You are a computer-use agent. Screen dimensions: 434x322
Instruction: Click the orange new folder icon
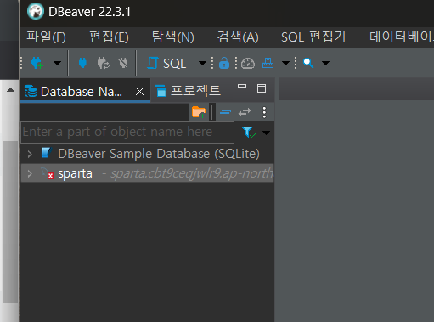(x=199, y=112)
